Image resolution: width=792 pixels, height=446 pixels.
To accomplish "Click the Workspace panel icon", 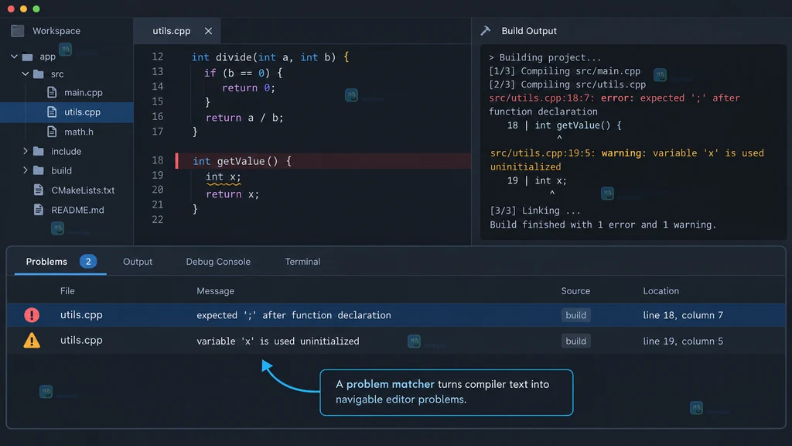I will click(x=18, y=31).
